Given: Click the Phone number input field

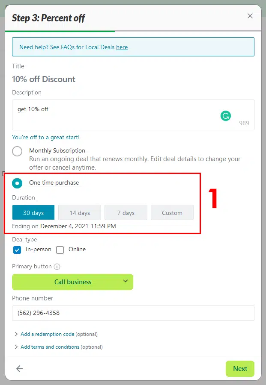Looking at the screenshot, I should [133, 313].
